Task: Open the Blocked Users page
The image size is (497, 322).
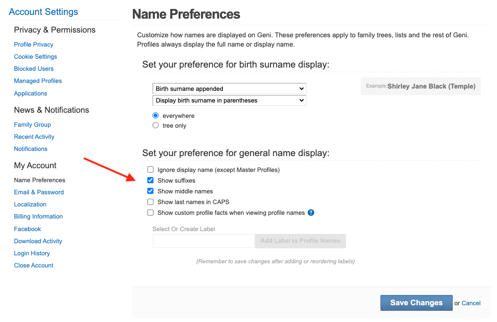Action: point(34,69)
